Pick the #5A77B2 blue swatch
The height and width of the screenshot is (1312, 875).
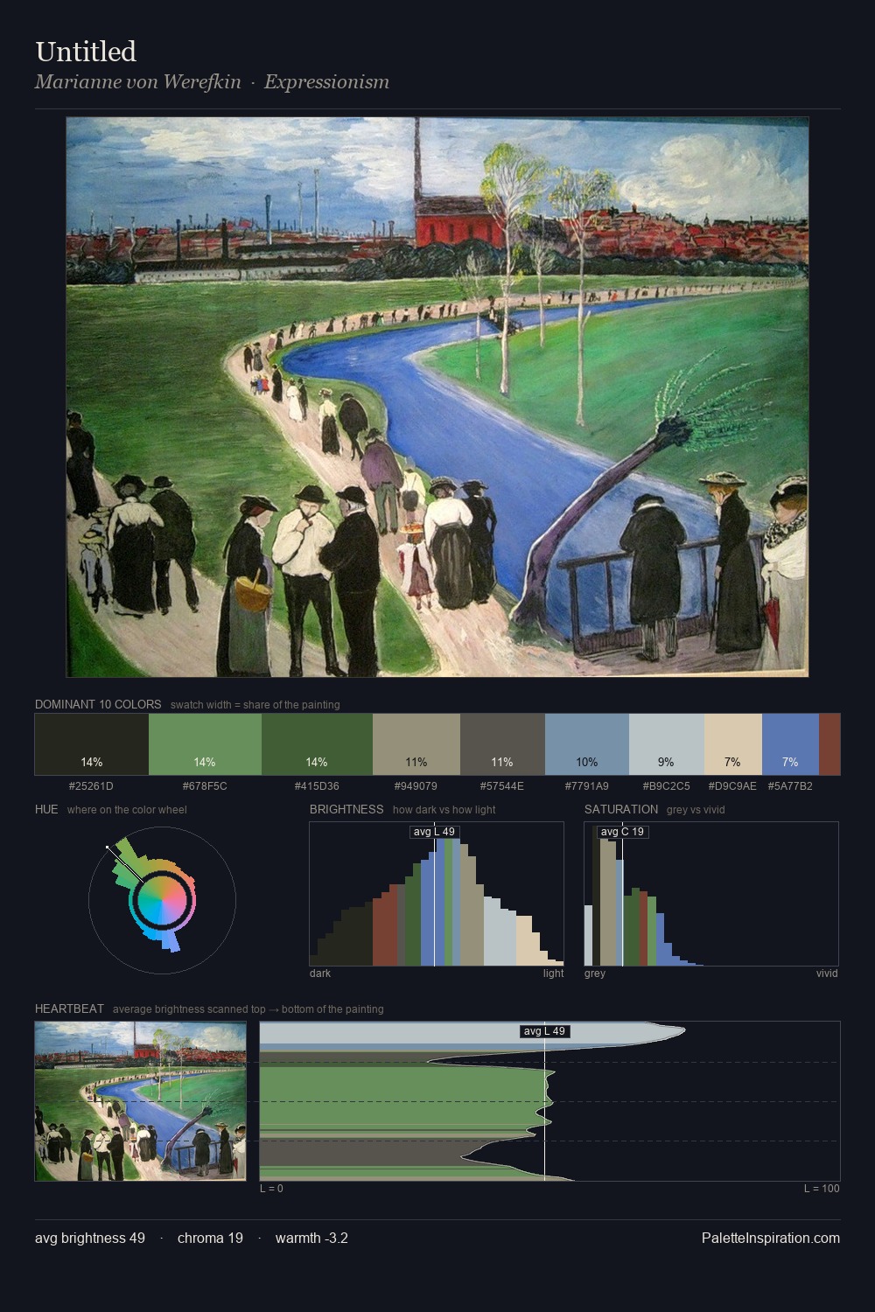click(x=790, y=744)
